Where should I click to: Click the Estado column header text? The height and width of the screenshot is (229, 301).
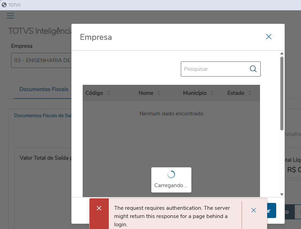(x=236, y=93)
